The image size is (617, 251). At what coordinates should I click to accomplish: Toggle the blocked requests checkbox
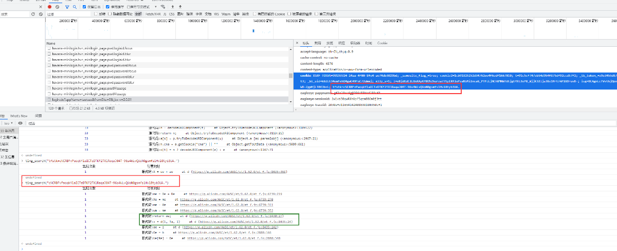coord(289,14)
